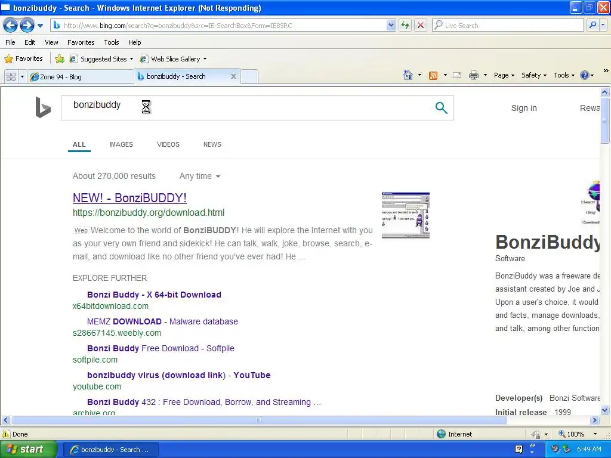This screenshot has height=458, width=611.
Task: Run Live Search with the magnifier icon
Action: [593, 25]
